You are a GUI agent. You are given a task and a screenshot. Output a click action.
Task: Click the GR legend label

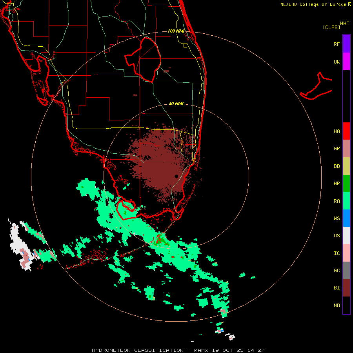337,149
